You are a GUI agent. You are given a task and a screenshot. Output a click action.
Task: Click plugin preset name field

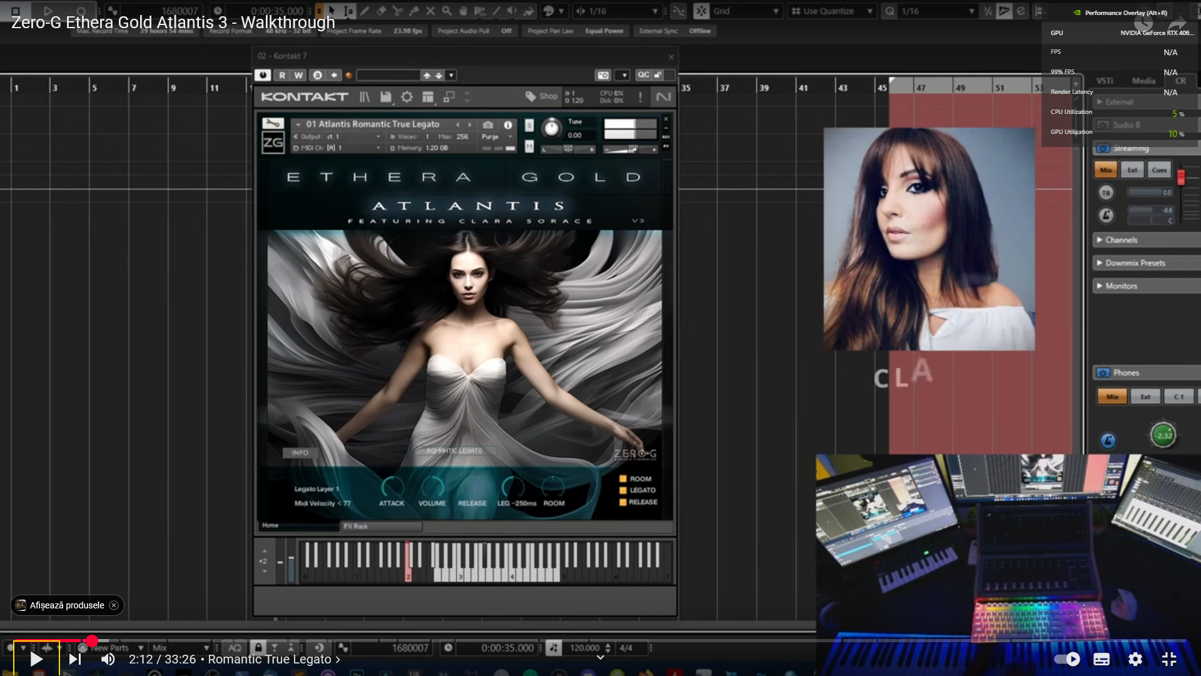tap(388, 75)
